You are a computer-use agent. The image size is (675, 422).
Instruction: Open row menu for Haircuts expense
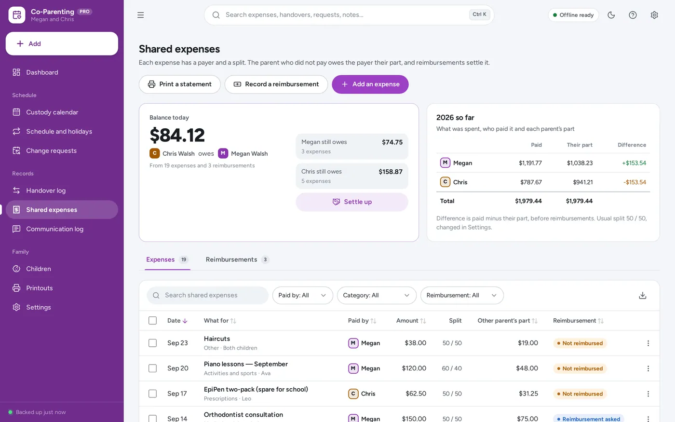tap(648, 343)
